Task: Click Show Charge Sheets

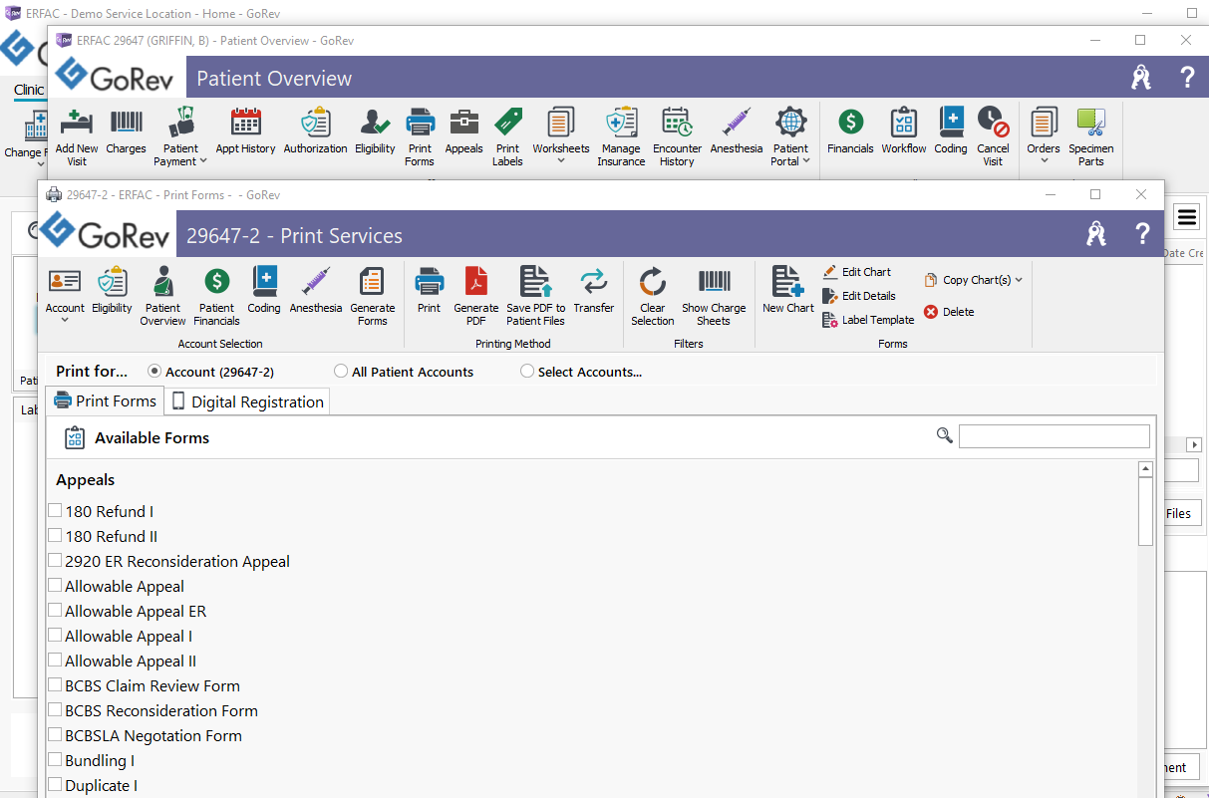Action: (x=714, y=296)
